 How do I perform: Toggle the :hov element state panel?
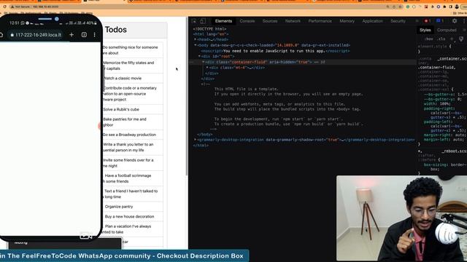(x=428, y=39)
